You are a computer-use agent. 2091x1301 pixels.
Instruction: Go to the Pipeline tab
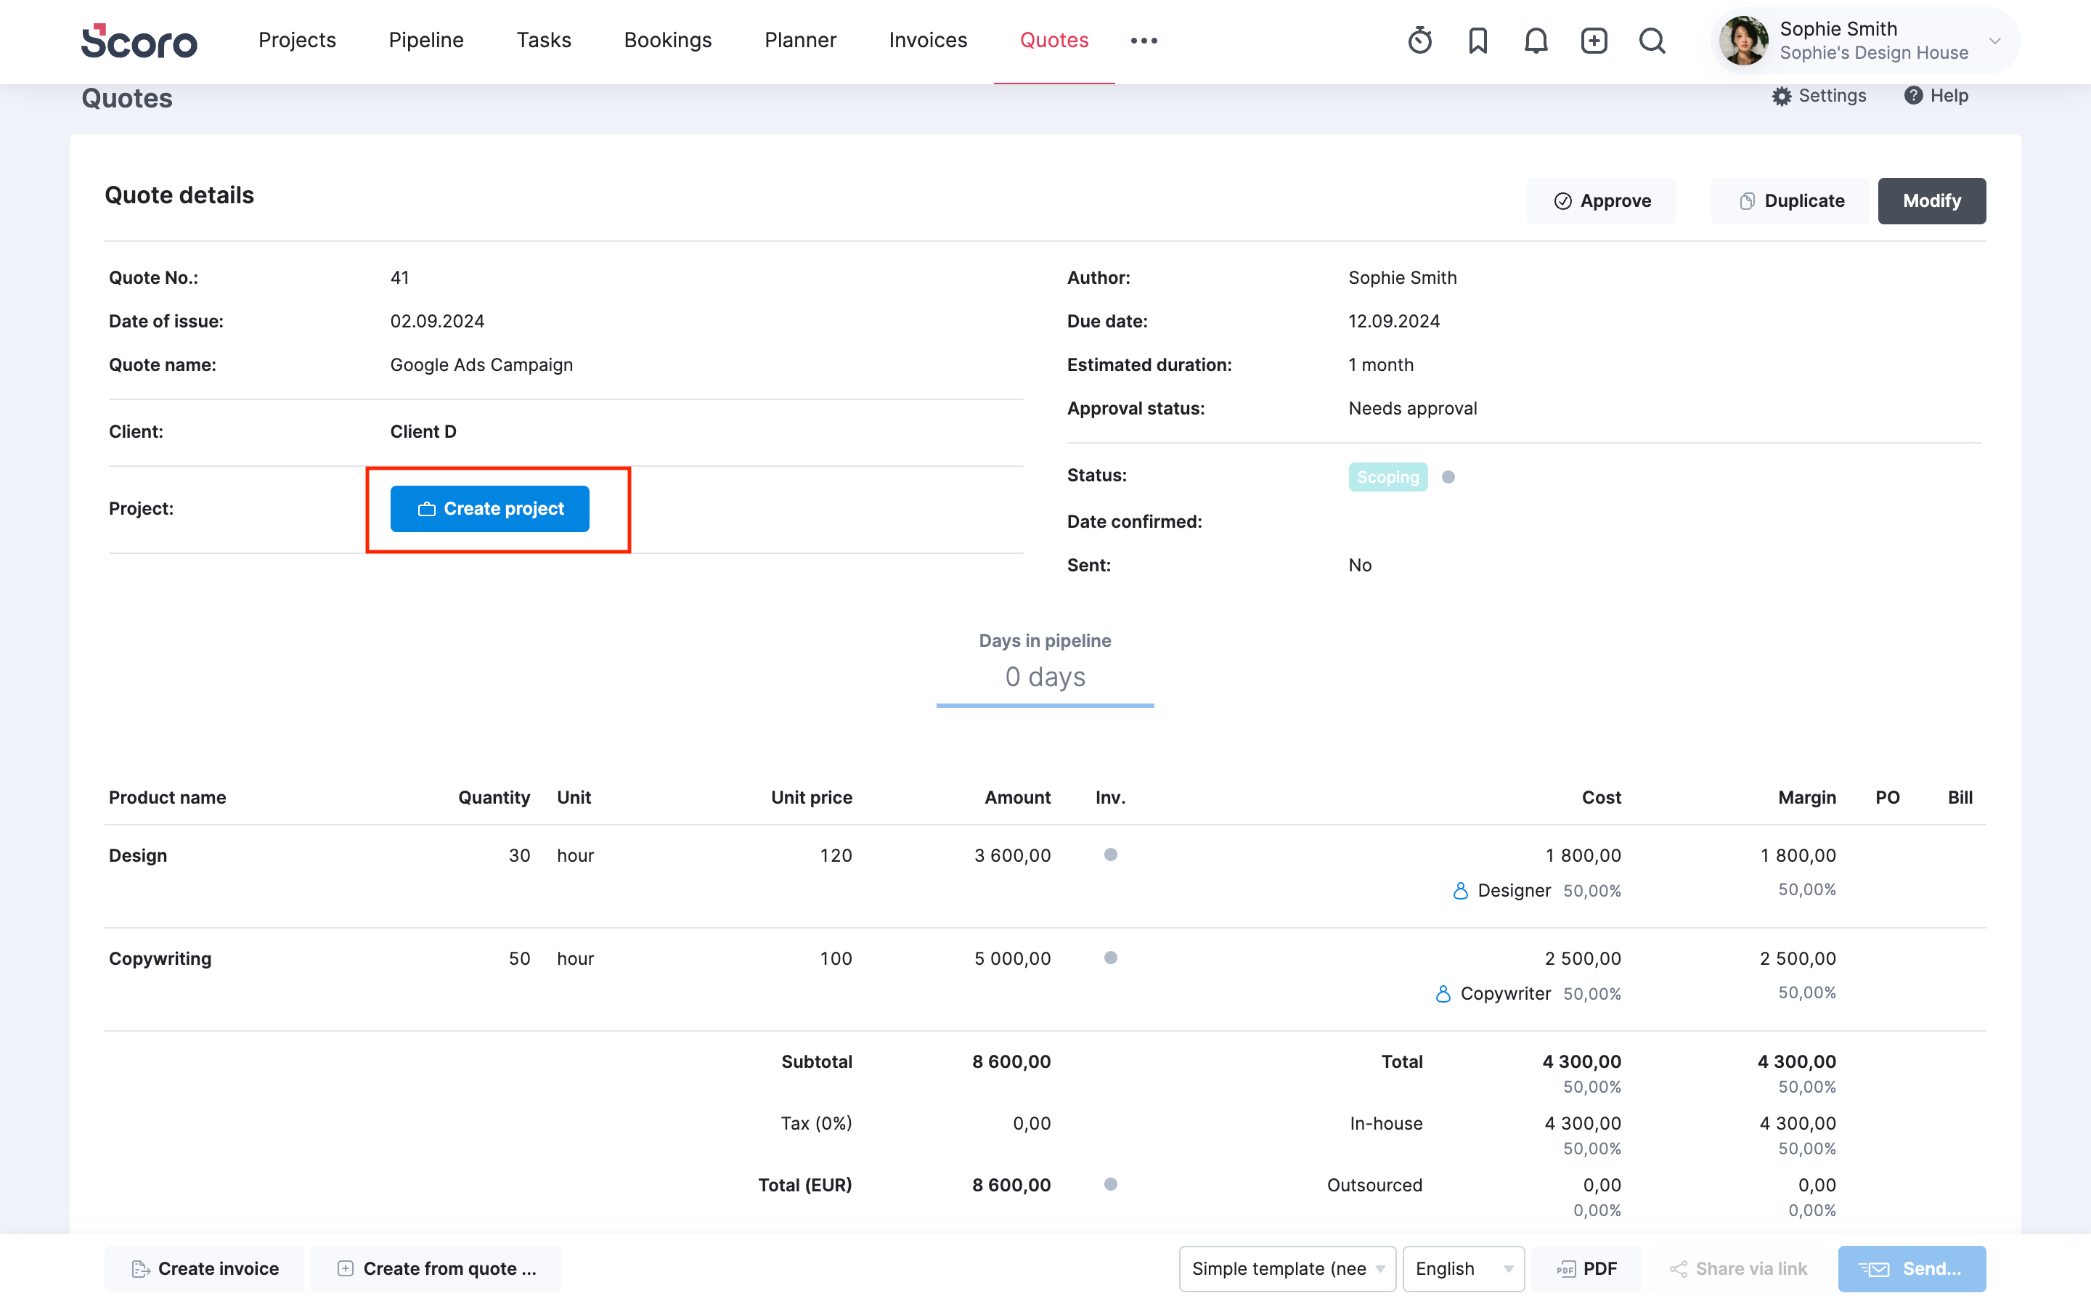point(426,41)
